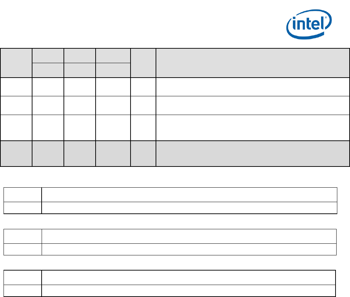
Task: Select the second data row's wide cell in top table
Action: coord(250,105)
